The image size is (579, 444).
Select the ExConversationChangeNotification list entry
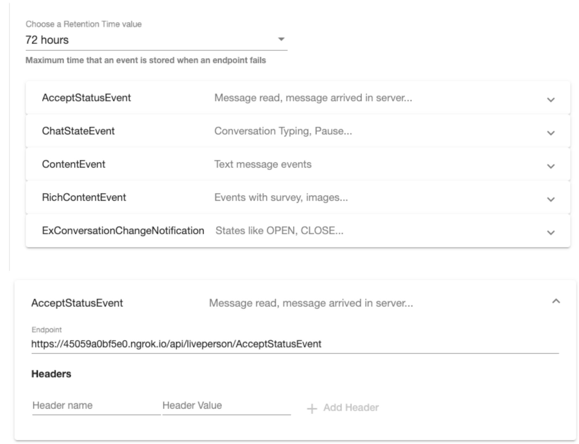tap(123, 231)
